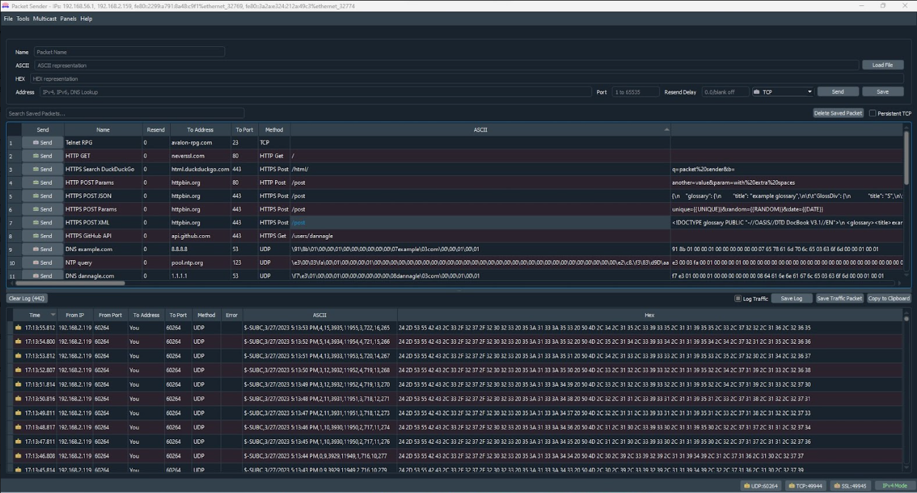
Task: Click packet icon of 17:13:55.812 log entry
Action: 18,328
